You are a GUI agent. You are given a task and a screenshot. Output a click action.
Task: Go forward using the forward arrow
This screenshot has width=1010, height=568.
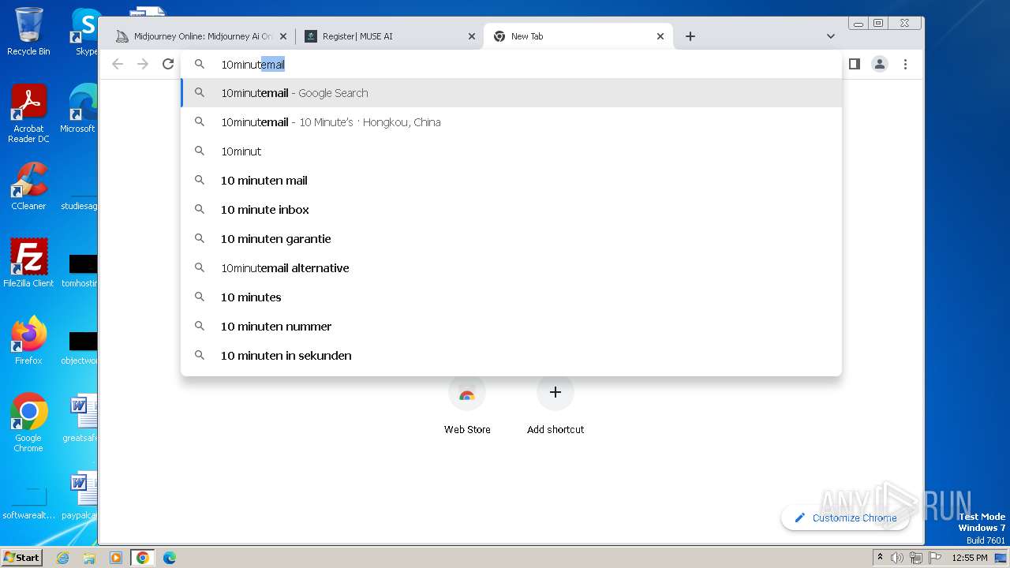(x=143, y=64)
